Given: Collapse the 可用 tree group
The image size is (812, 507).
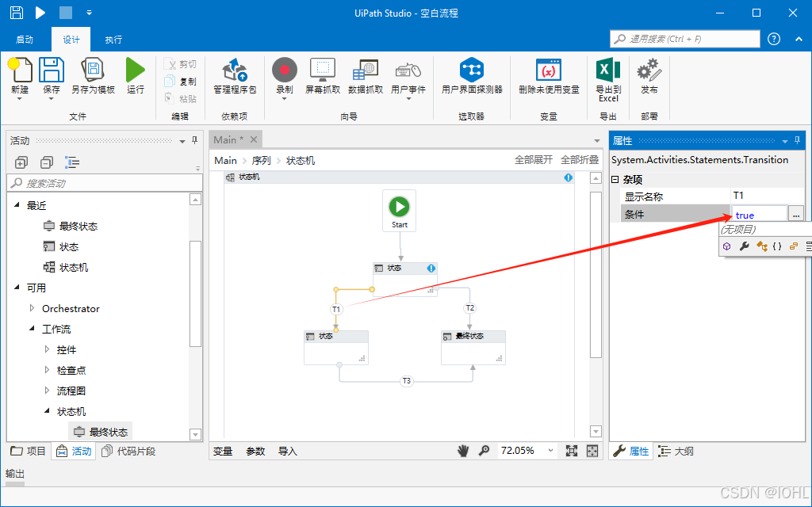Looking at the screenshot, I should pos(17,287).
